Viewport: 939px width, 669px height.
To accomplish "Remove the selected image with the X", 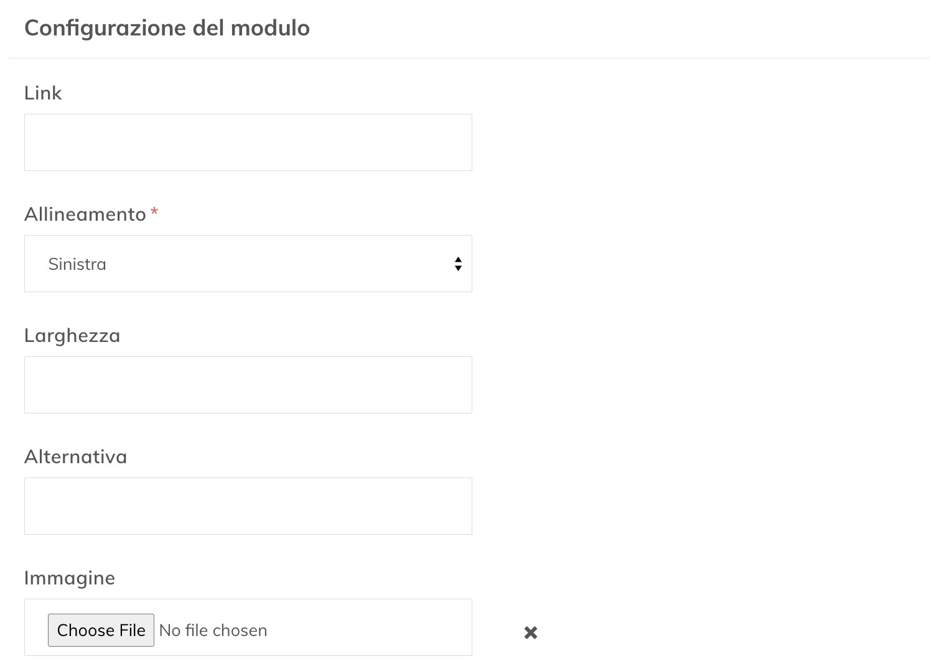I will point(531,632).
